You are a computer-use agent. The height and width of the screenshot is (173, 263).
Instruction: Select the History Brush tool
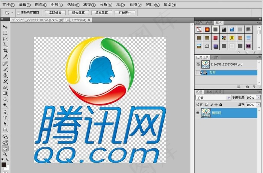point(5,81)
